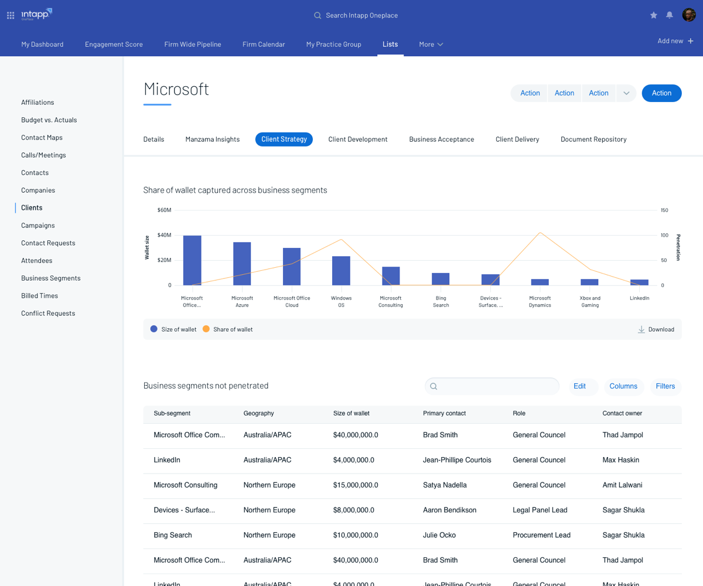Viewport: 703px width, 586px height.
Task: Select Julie Ocko cell
Action: [439, 535]
